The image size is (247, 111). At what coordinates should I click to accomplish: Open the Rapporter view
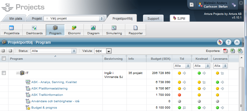click(136, 30)
